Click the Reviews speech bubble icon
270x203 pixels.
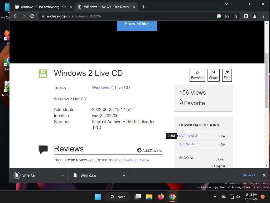point(43,150)
